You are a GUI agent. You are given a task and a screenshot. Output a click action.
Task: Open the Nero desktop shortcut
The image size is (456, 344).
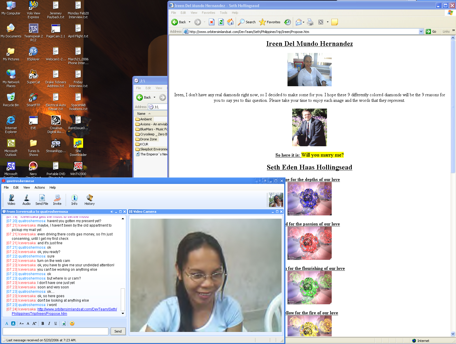(33, 167)
